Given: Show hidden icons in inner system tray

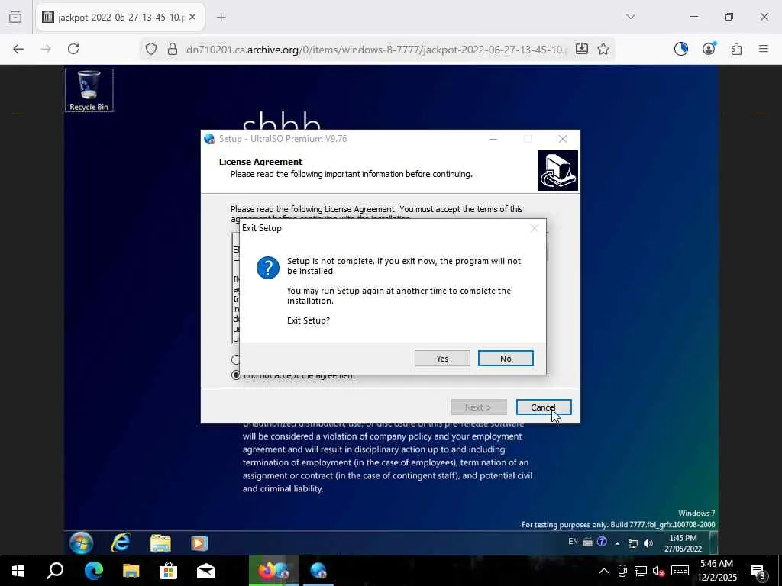Looking at the screenshot, I should coord(617,543).
